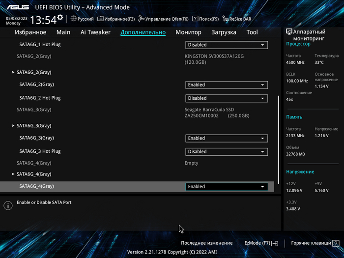Click the gear icon next to the clock
Viewport: 344px width, 258px height.
(x=60, y=17)
